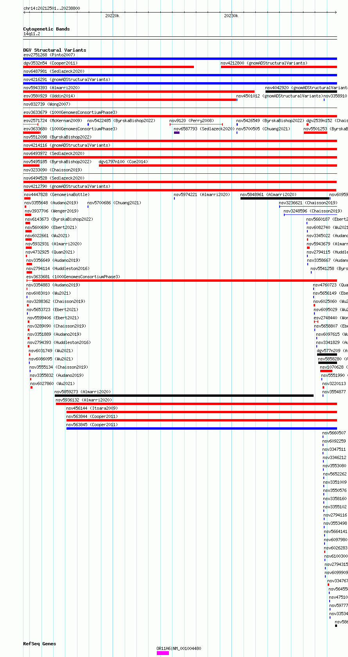This screenshot has height=657, width=348.
Task: Open nsv5943393 (Almarri2020) label
Action: pos(52,88)
